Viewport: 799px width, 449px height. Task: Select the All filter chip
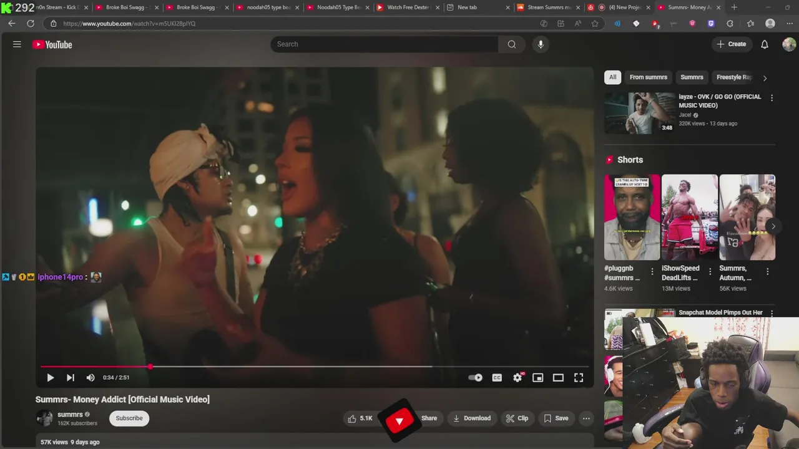click(613, 77)
